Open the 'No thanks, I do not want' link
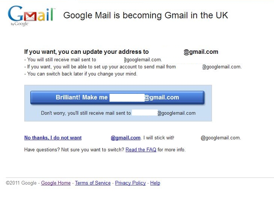Screen dimensions: 274x216 point(53,138)
